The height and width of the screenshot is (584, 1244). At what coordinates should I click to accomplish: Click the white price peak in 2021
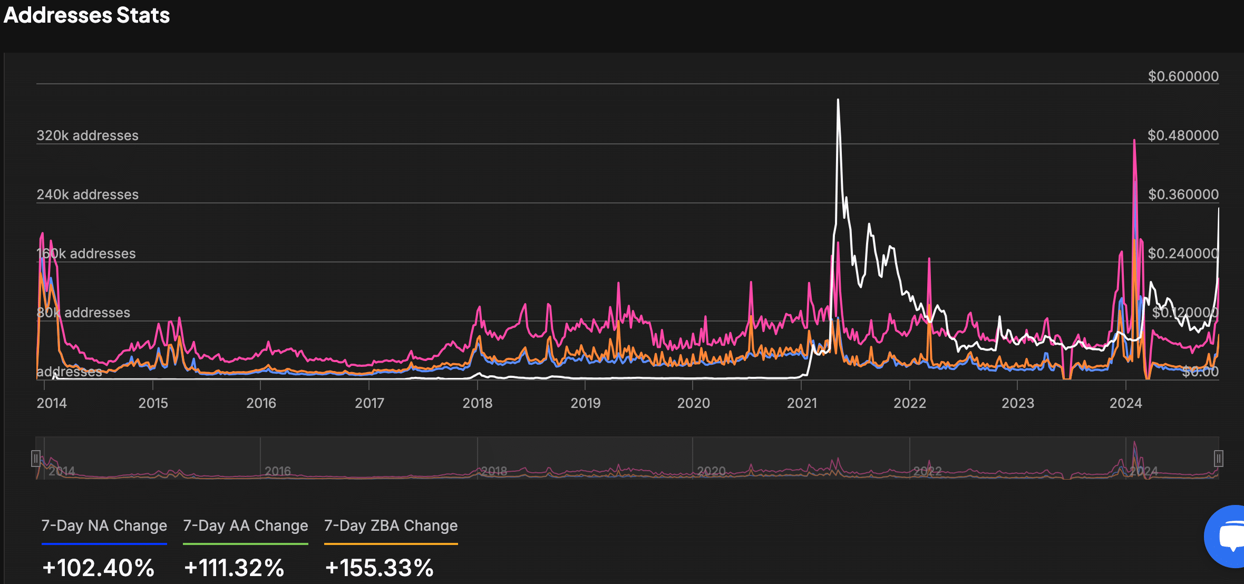(838, 100)
